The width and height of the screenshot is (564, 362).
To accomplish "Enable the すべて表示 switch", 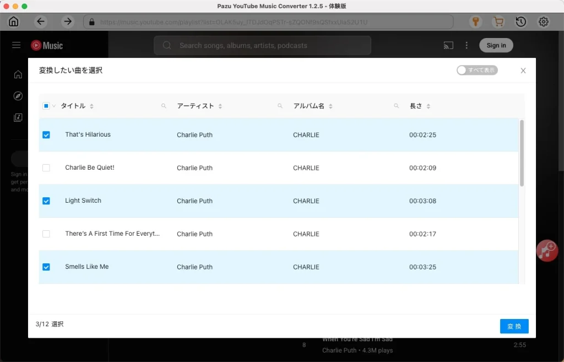I will pos(477,70).
